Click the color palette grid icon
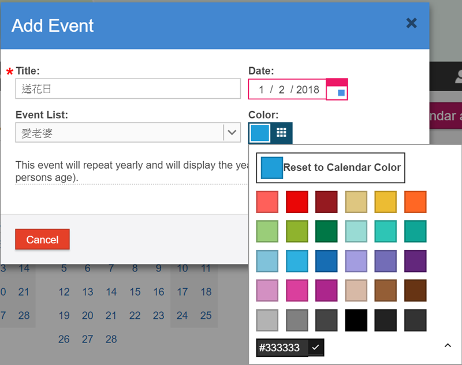The width and height of the screenshot is (462, 365). click(281, 133)
